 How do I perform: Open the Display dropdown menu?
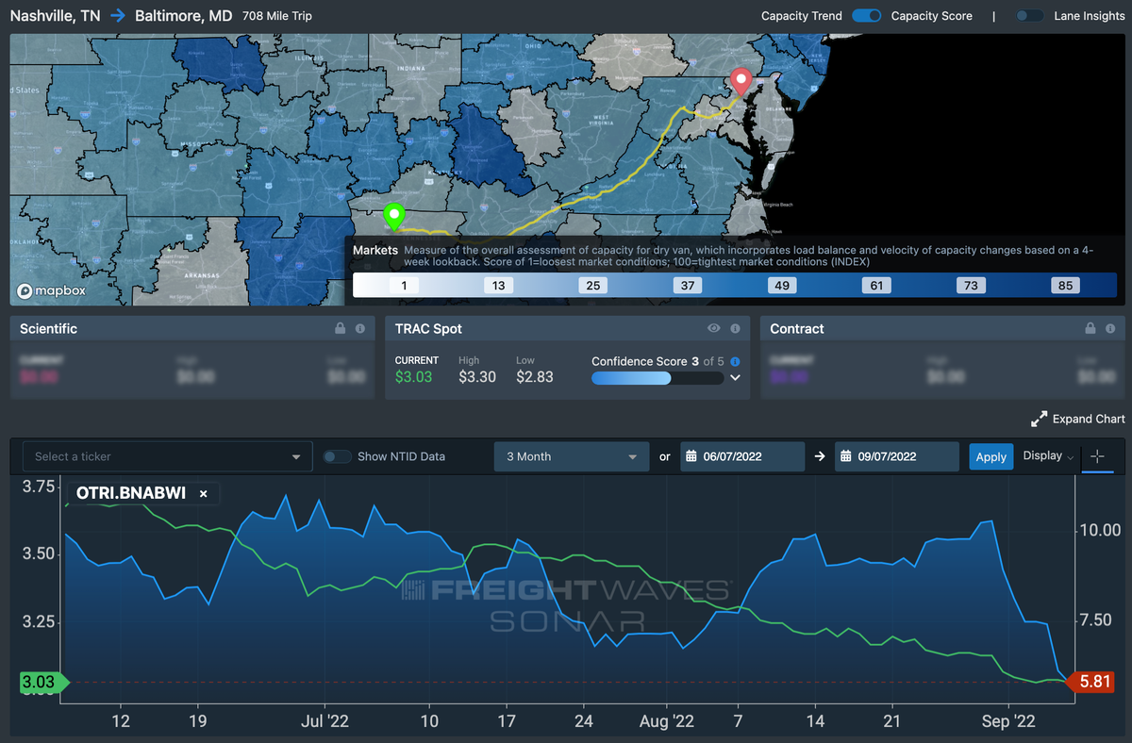tap(1048, 456)
